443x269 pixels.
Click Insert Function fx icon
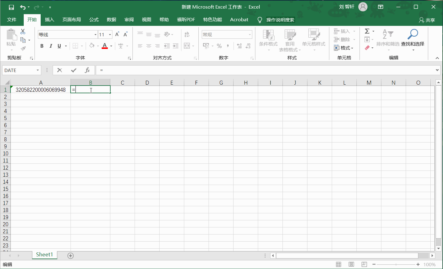87,70
